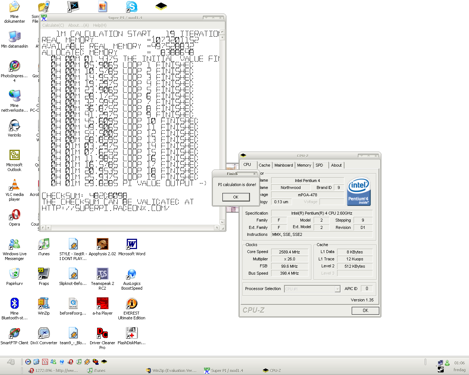Click the Core Speed value 2589.4 MHz
The image size is (469, 375).
[x=289, y=252]
